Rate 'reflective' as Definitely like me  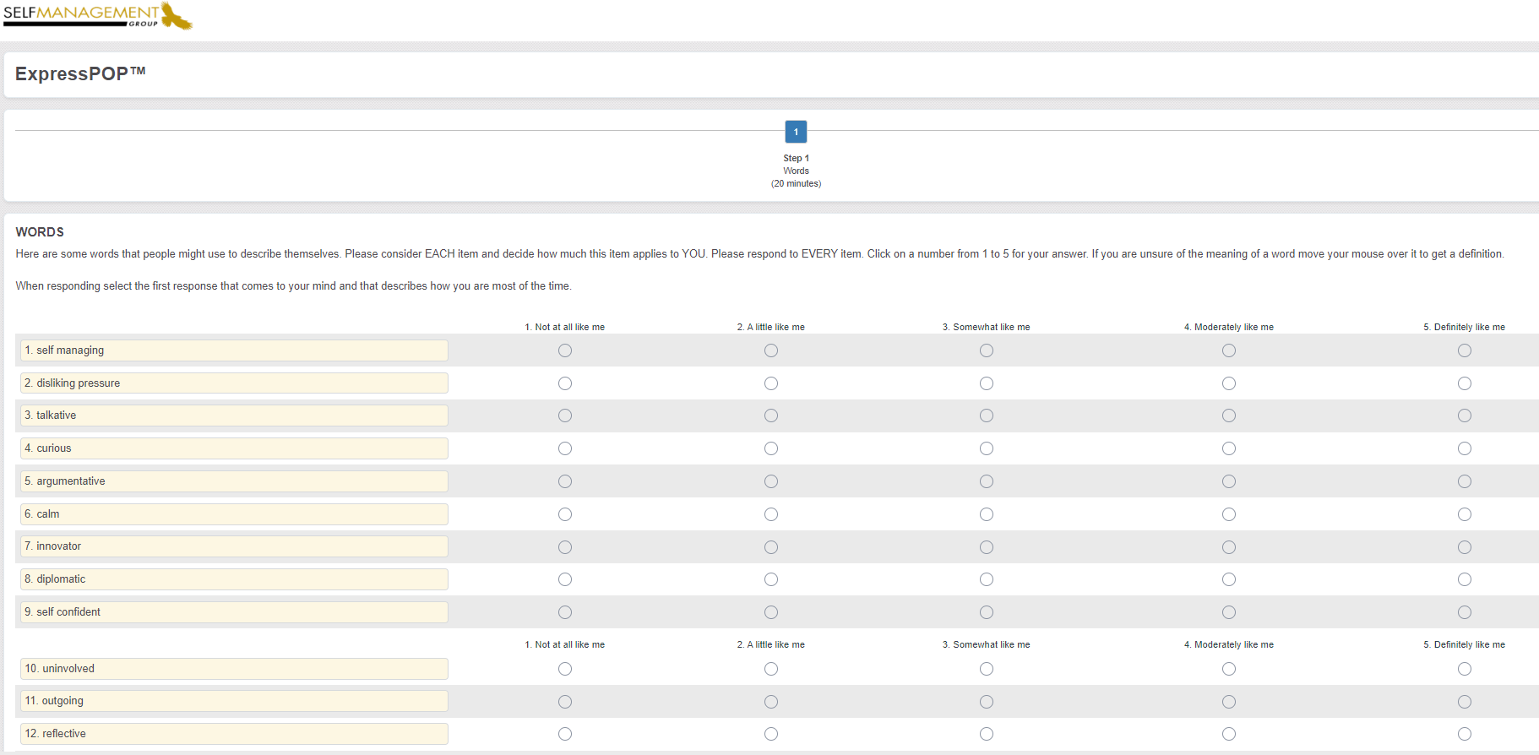[1465, 734]
